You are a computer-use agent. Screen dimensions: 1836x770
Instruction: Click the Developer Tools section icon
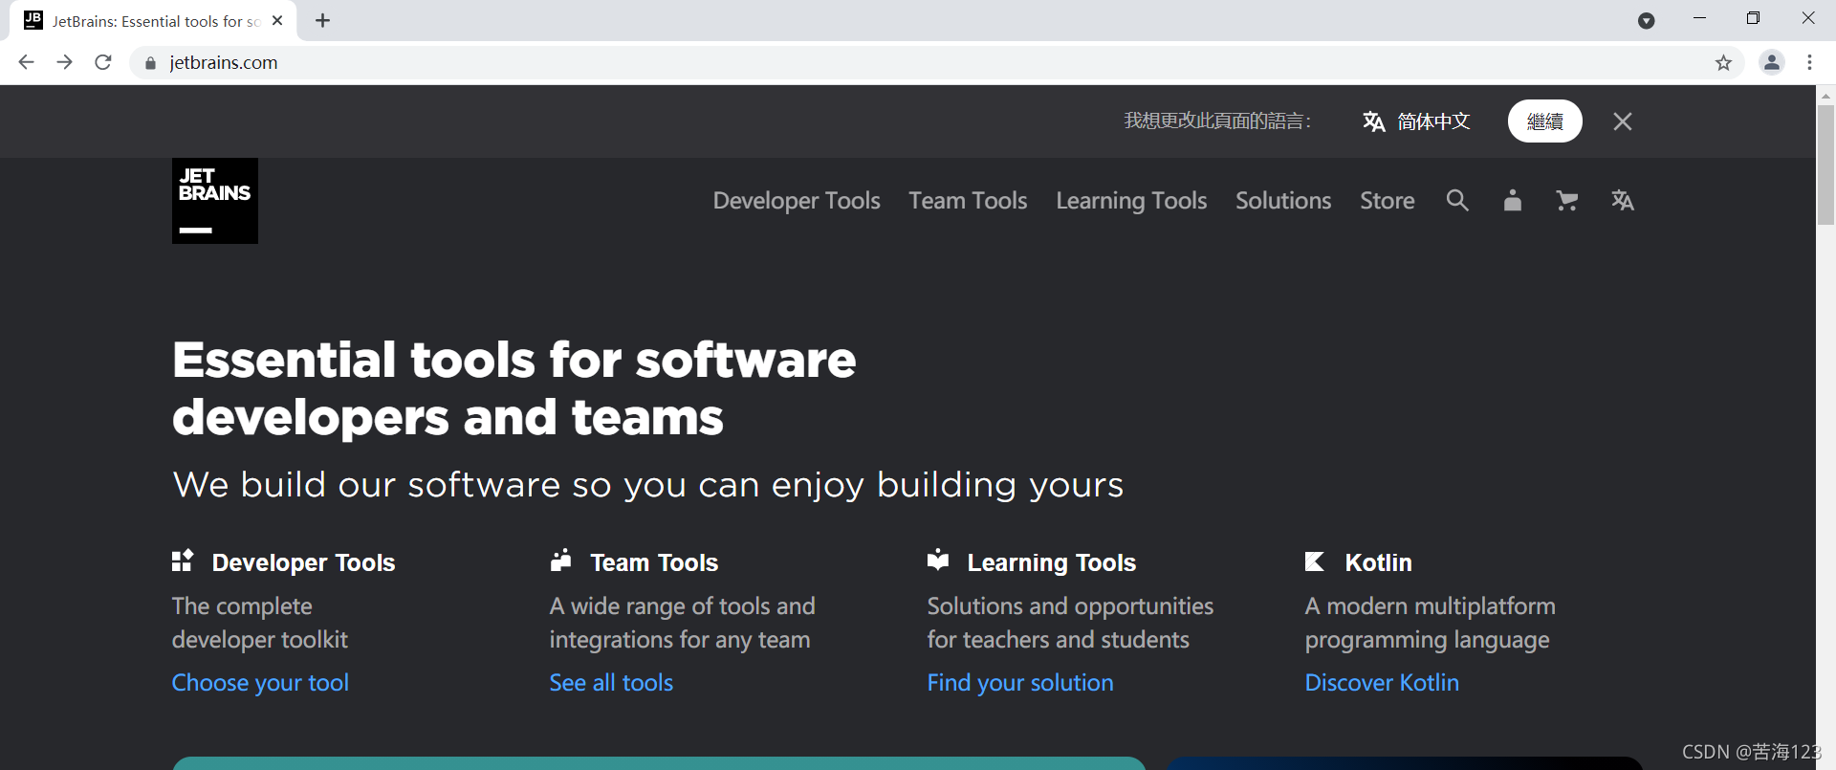click(x=183, y=561)
